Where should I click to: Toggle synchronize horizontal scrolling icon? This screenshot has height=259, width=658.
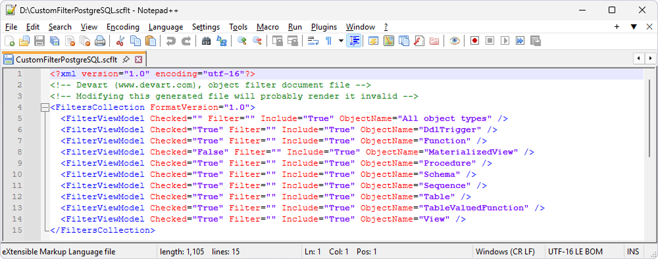click(x=292, y=41)
